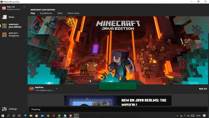Screen dimensions: 209x118
Task: Open Mail app from taskbar
Action: click(x=42, y=116)
